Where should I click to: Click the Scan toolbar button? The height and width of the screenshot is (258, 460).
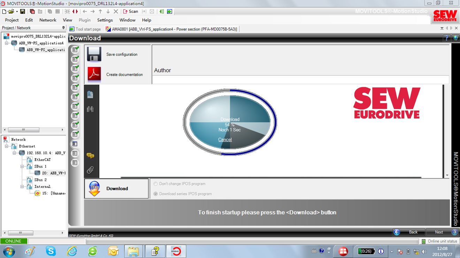click(x=131, y=11)
